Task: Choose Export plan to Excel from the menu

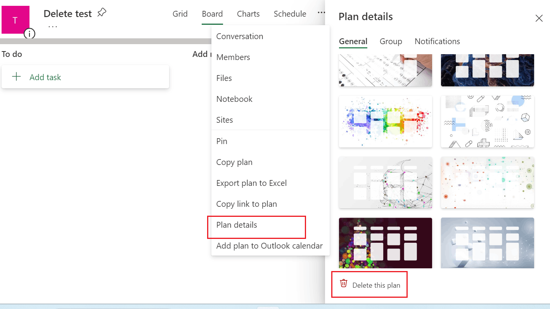Action: [251, 183]
